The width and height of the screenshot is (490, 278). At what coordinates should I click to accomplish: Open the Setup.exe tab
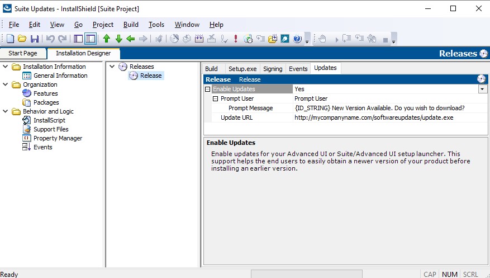(242, 69)
